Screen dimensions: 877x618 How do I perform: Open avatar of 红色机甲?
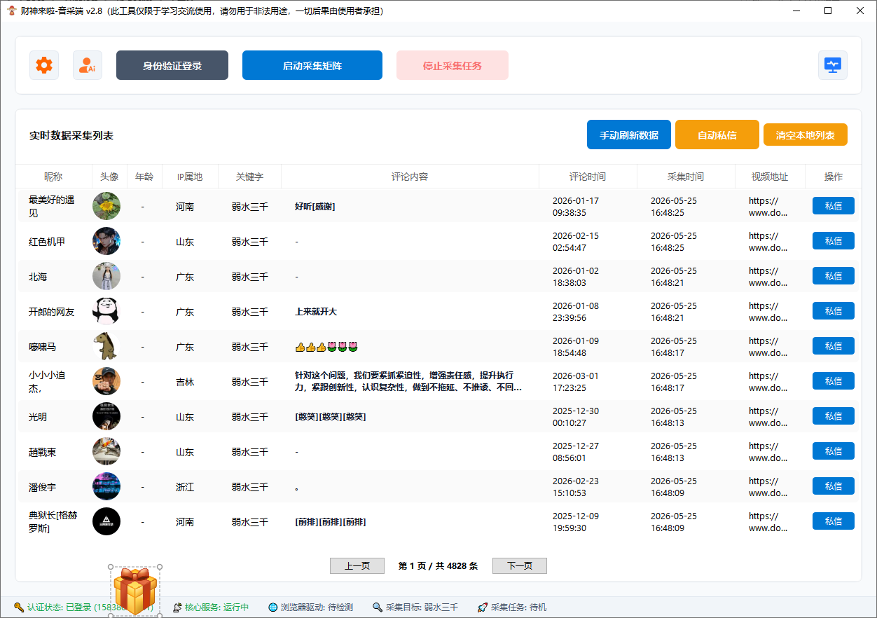point(106,241)
